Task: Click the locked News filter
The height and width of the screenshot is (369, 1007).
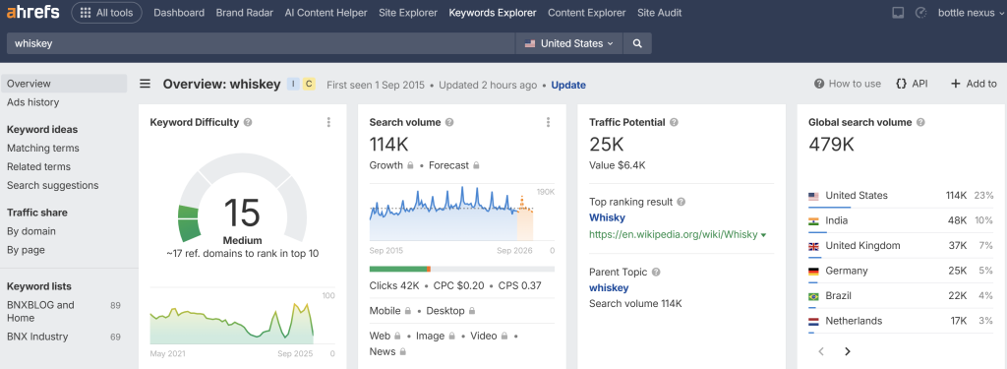Action: click(387, 351)
